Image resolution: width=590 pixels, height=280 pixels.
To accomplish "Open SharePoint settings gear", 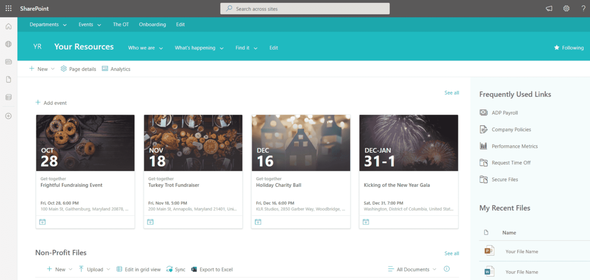I will pyautogui.click(x=566, y=8).
